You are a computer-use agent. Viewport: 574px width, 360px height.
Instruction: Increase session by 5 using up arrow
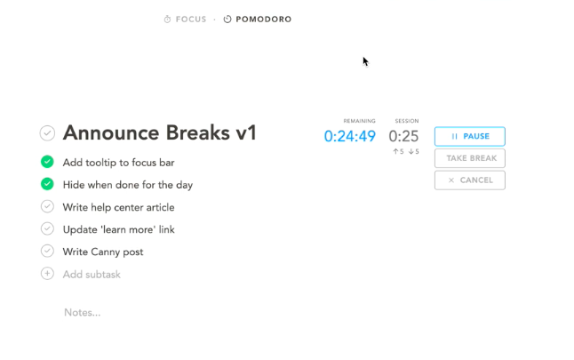[398, 152]
